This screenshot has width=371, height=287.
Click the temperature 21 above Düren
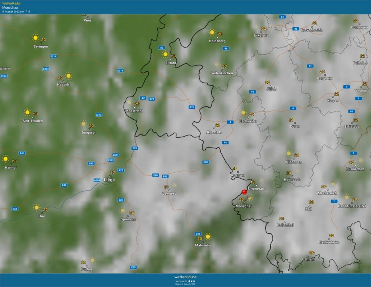click(291, 120)
